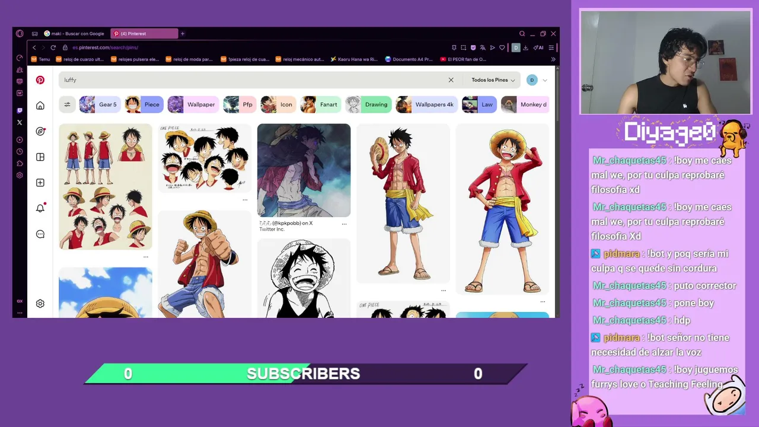Open the Pinterest boards layout icon

(40, 157)
